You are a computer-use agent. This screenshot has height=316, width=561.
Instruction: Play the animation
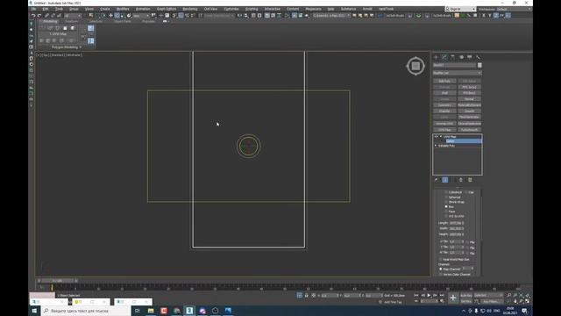429,295
